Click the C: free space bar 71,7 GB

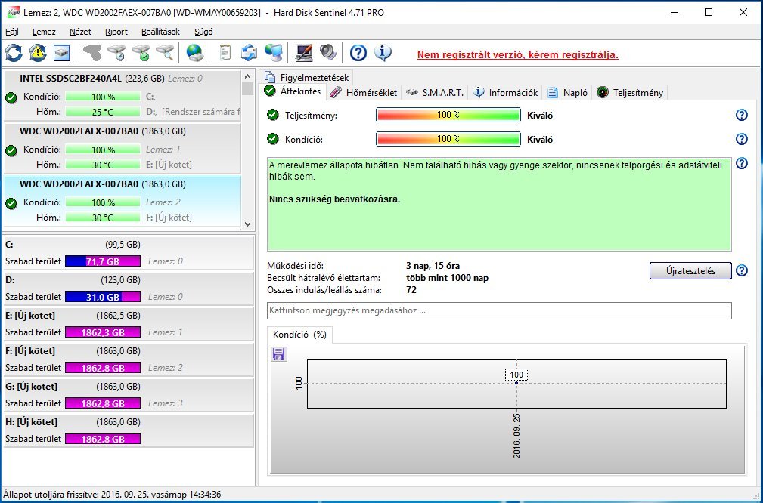[x=103, y=261]
